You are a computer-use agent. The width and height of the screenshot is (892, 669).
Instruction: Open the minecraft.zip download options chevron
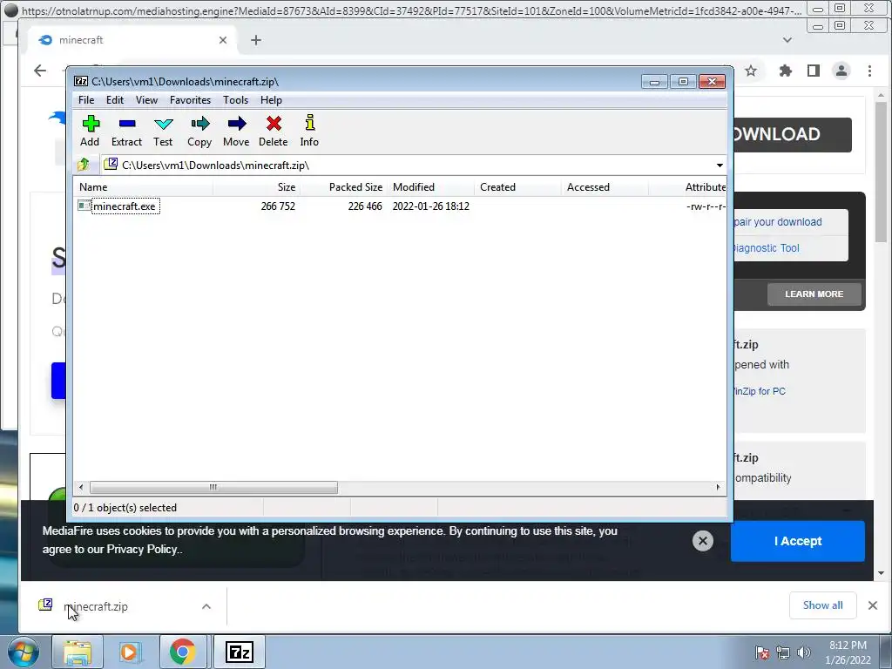[x=206, y=606]
